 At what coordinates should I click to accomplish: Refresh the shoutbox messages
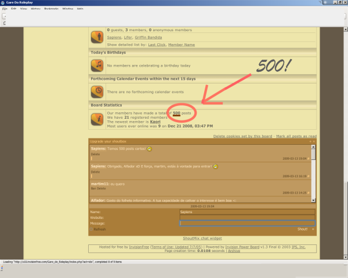tap(100, 229)
